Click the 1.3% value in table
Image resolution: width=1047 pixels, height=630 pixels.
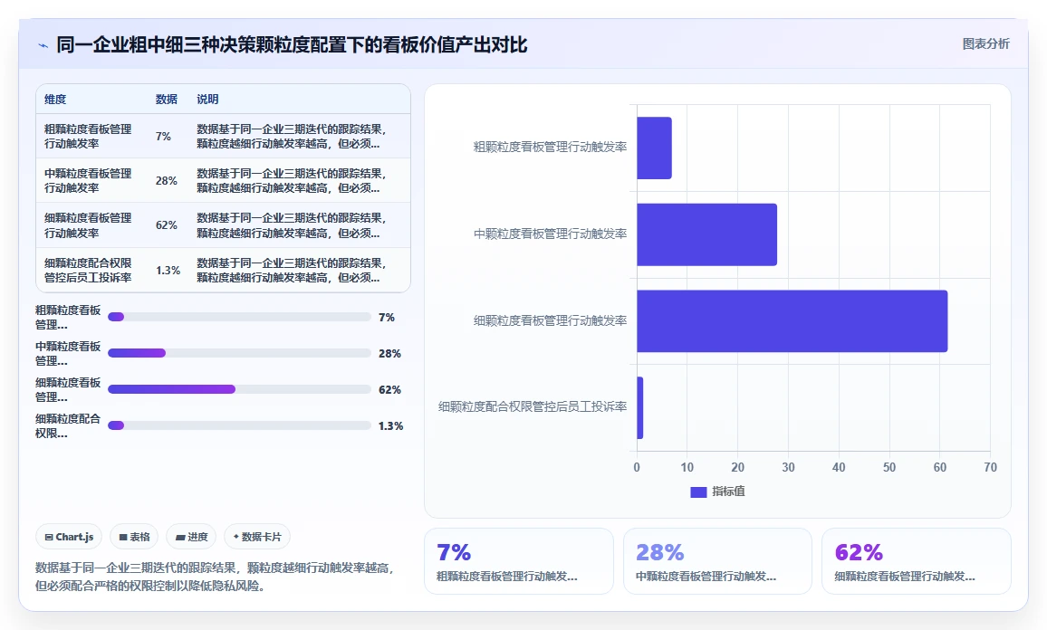(x=168, y=271)
